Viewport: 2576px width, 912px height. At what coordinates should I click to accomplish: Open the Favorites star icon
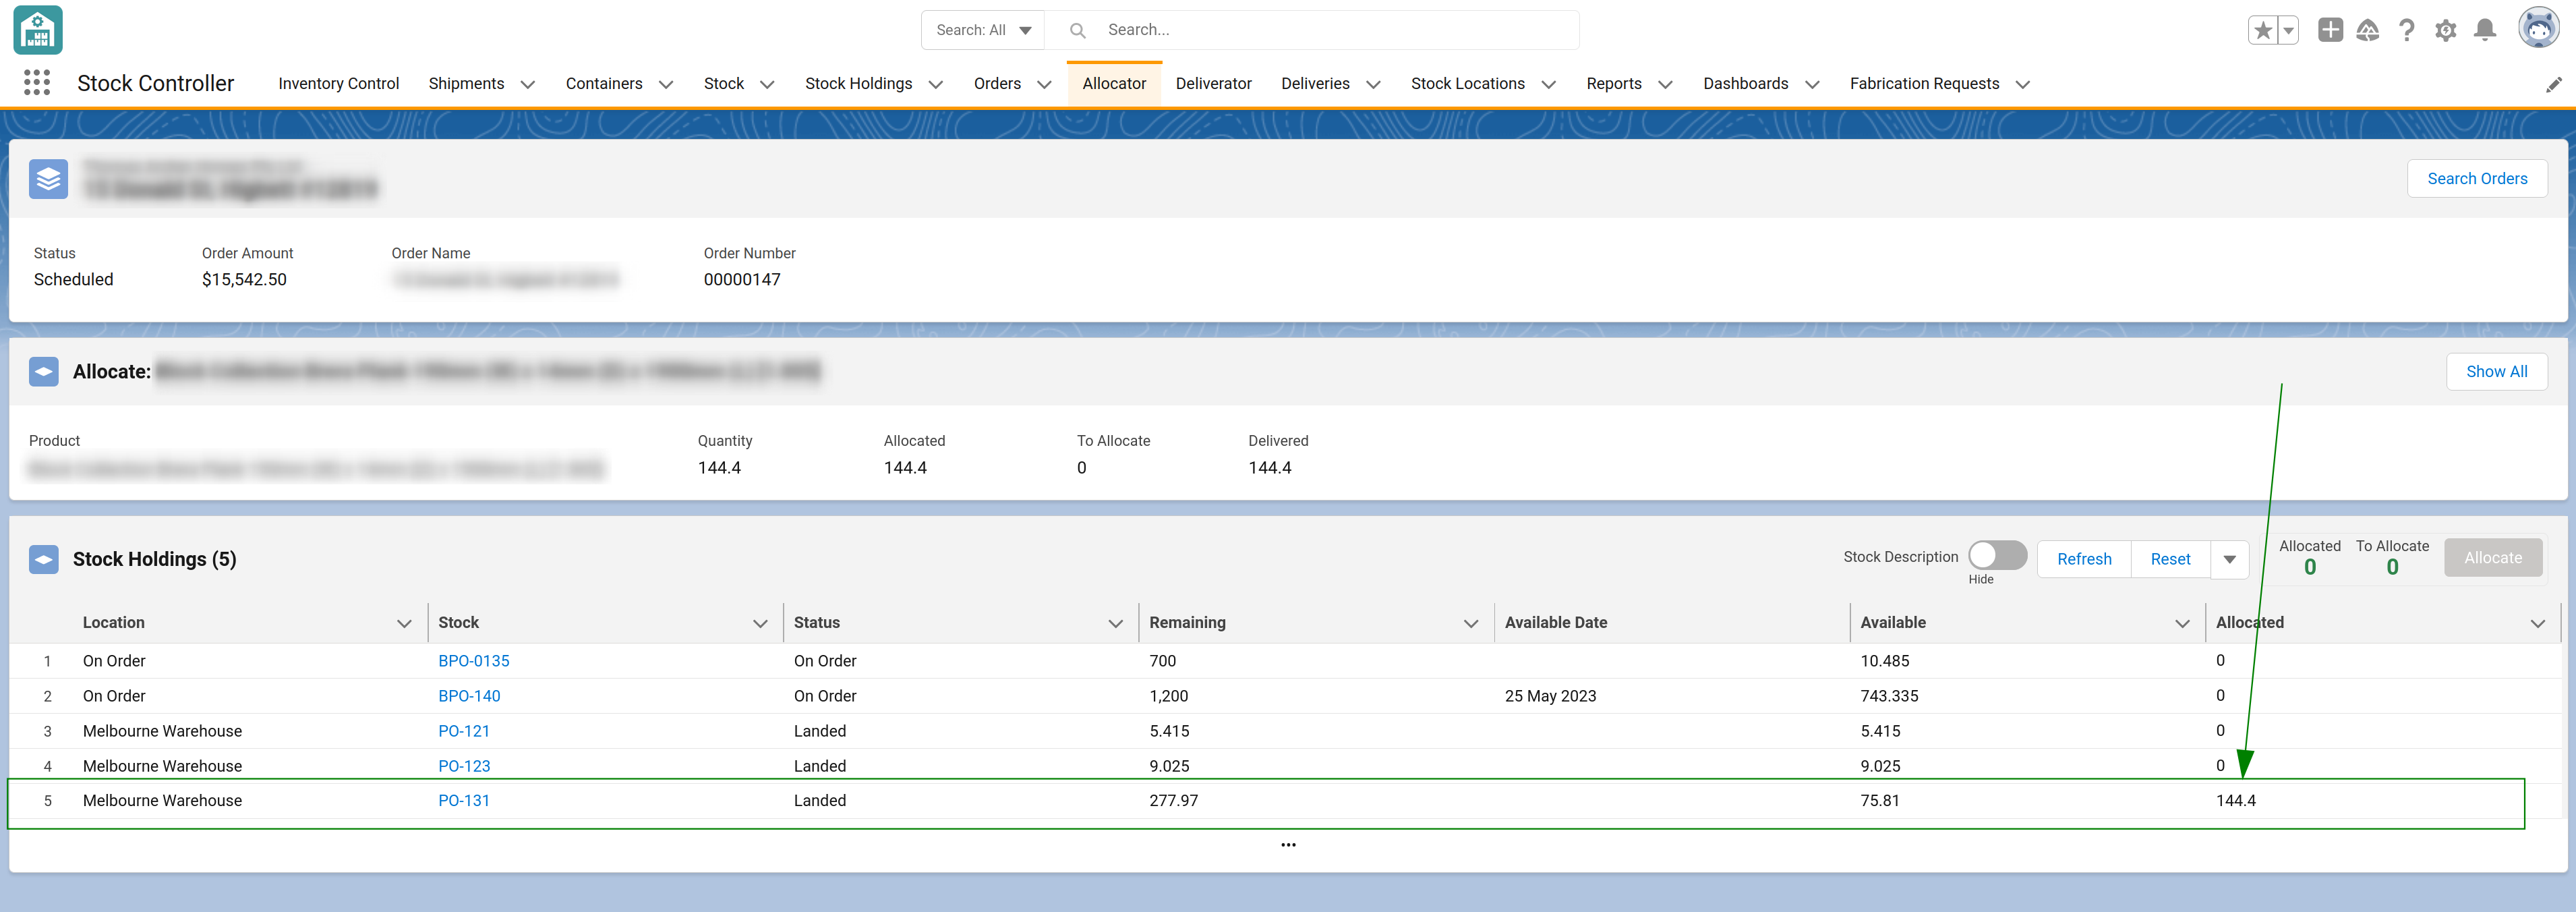2263,30
